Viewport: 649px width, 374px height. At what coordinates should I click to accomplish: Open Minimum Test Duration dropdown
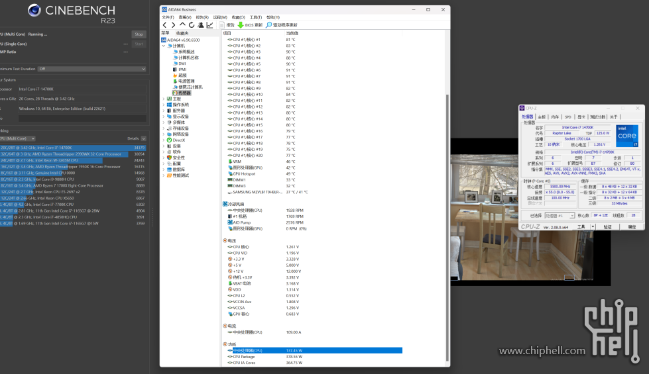click(x=92, y=69)
